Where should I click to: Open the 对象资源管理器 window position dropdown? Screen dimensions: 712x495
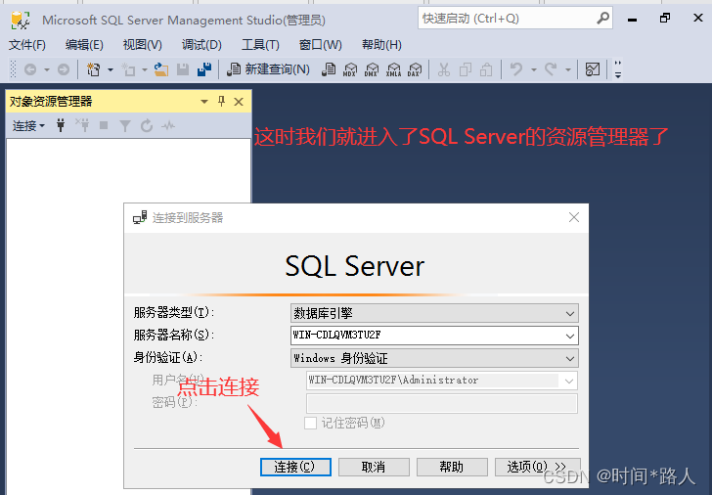coord(204,102)
